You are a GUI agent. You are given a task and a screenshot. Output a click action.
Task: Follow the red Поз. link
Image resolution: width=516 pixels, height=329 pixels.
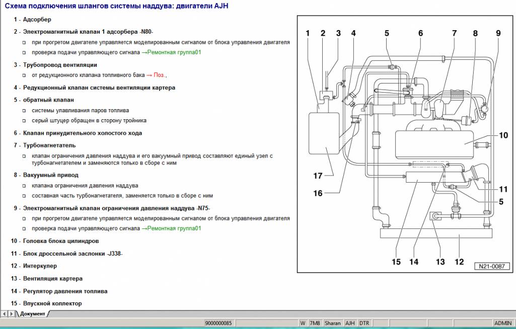pos(158,75)
